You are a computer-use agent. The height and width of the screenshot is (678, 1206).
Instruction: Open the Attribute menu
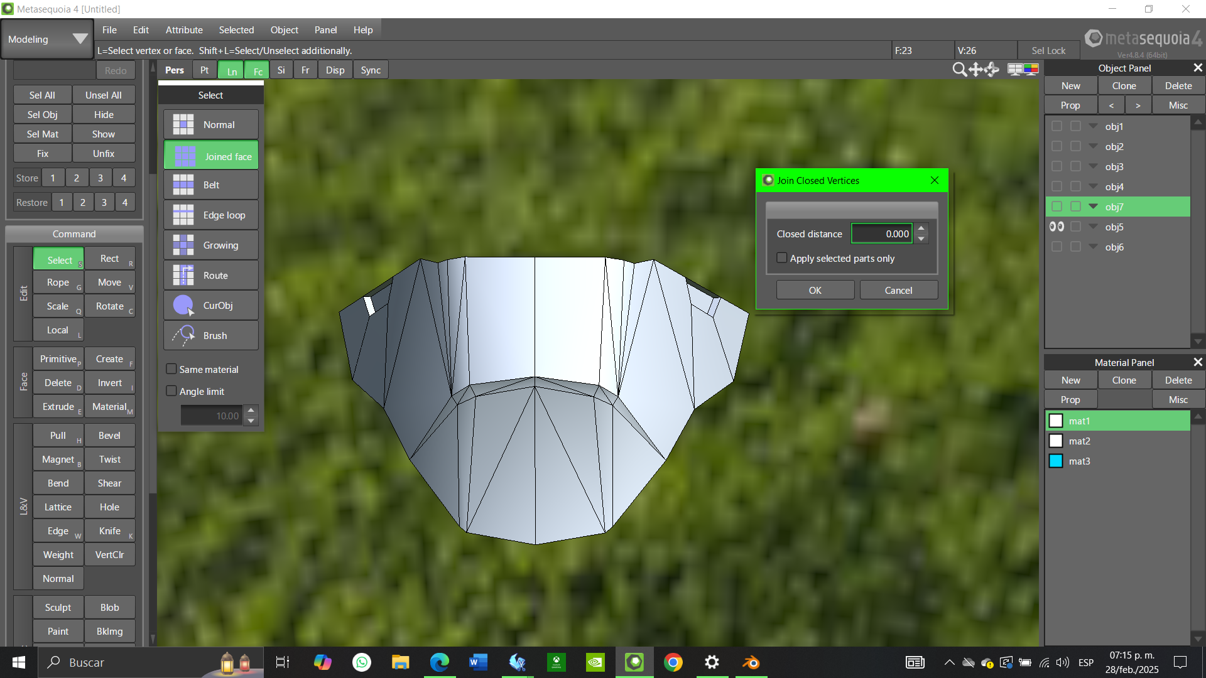pyautogui.click(x=184, y=30)
